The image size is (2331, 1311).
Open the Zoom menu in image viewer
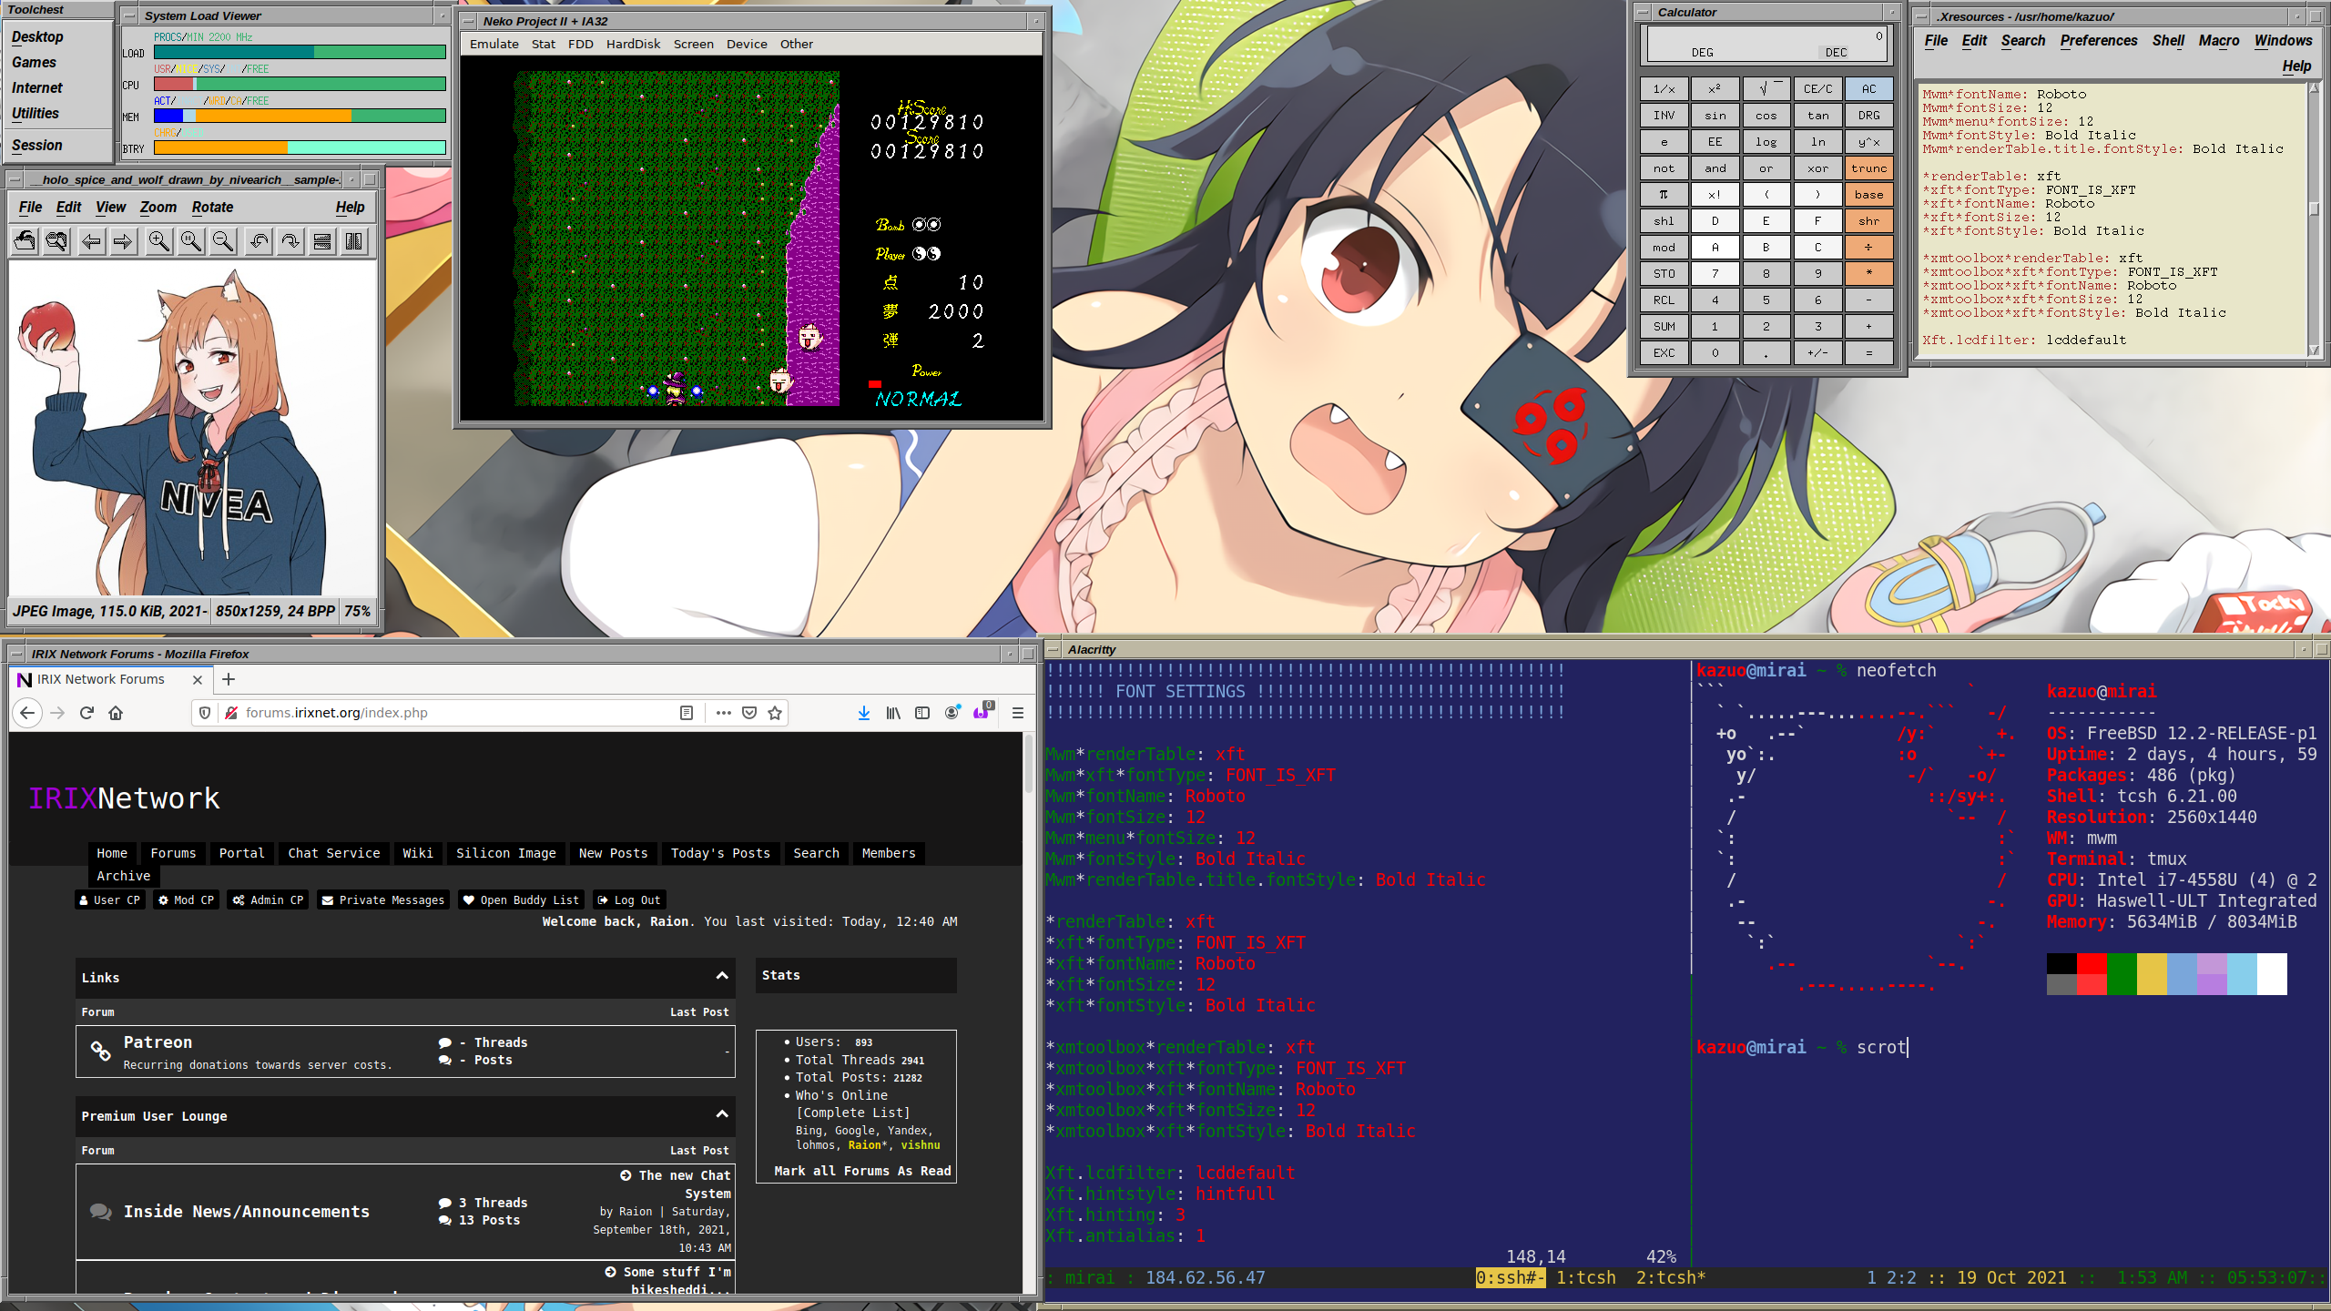[158, 208]
